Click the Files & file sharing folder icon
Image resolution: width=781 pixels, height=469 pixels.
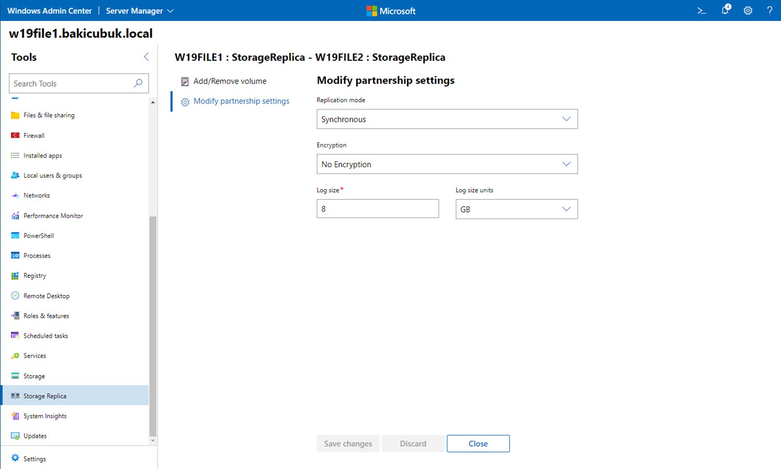[x=15, y=115]
